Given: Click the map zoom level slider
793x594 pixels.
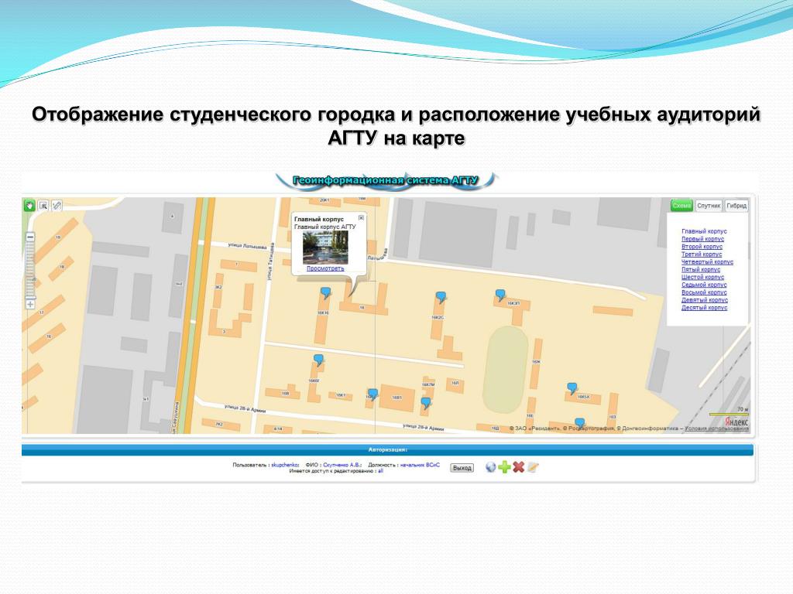Looking at the screenshot, I should pyautogui.click(x=30, y=270).
